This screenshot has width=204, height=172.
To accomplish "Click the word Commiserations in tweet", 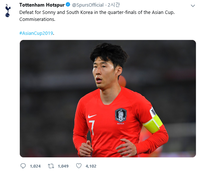I will click(x=37, y=19).
